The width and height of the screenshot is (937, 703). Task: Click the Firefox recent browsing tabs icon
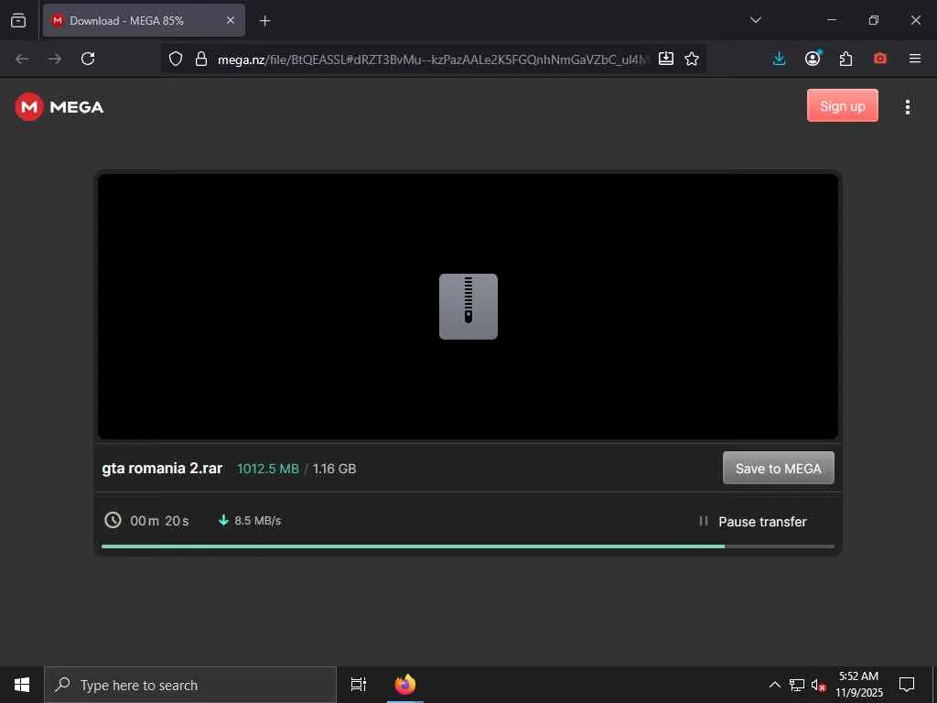(x=18, y=20)
